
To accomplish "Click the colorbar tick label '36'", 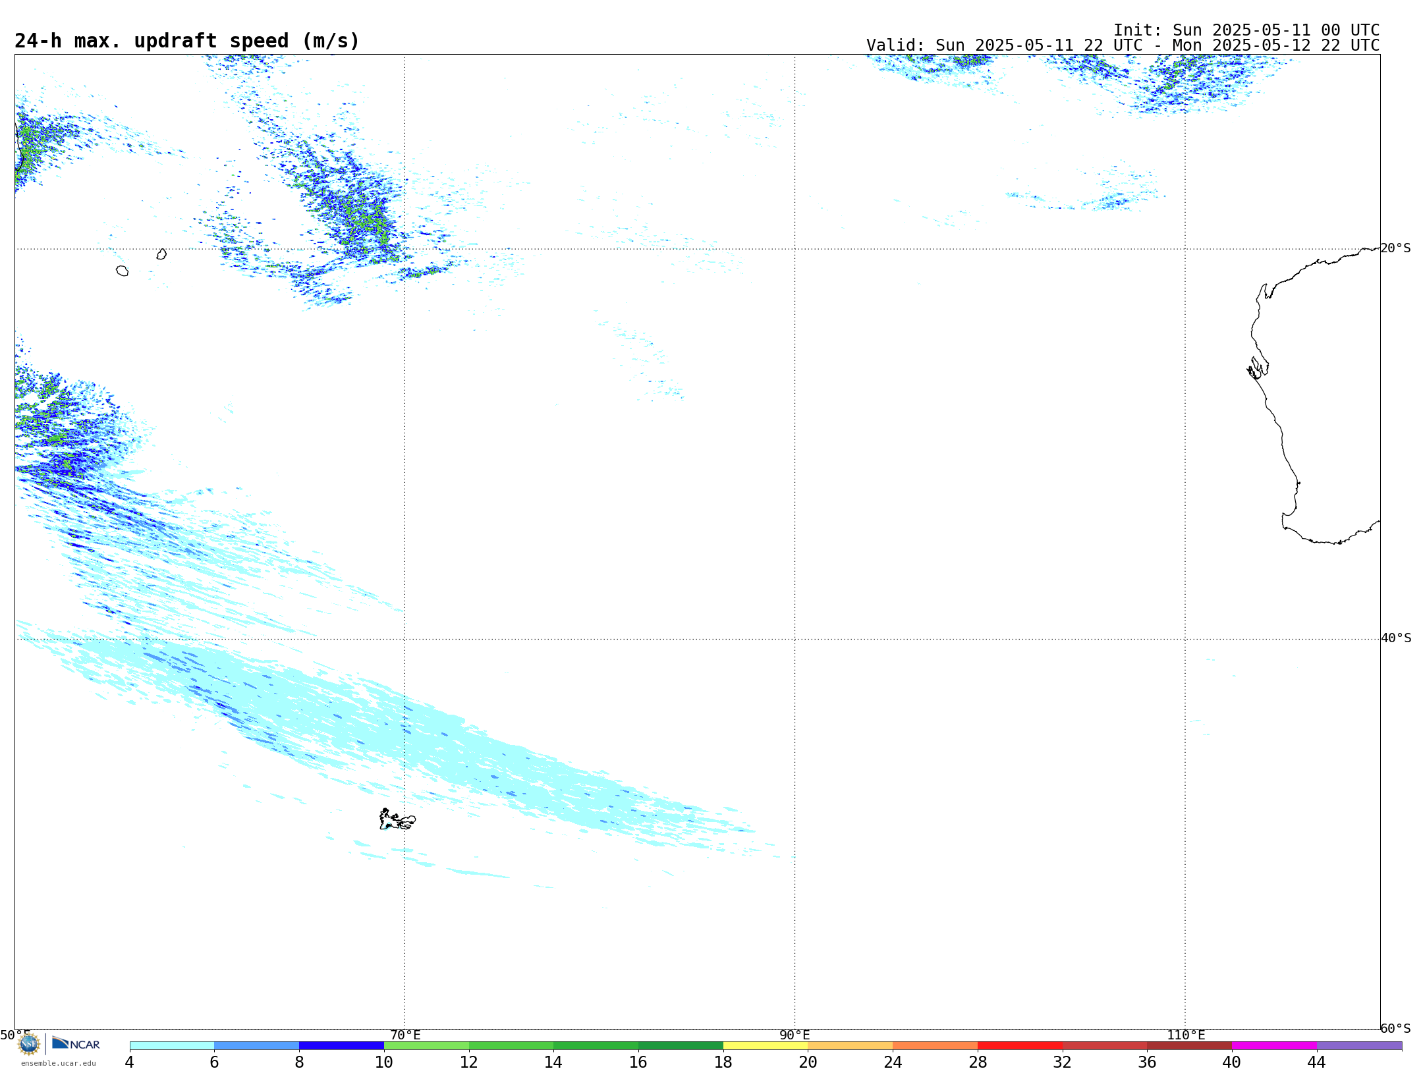I will (1147, 1062).
